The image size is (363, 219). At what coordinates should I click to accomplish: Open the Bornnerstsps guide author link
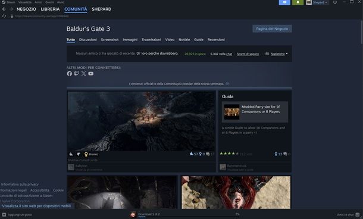[237, 166]
